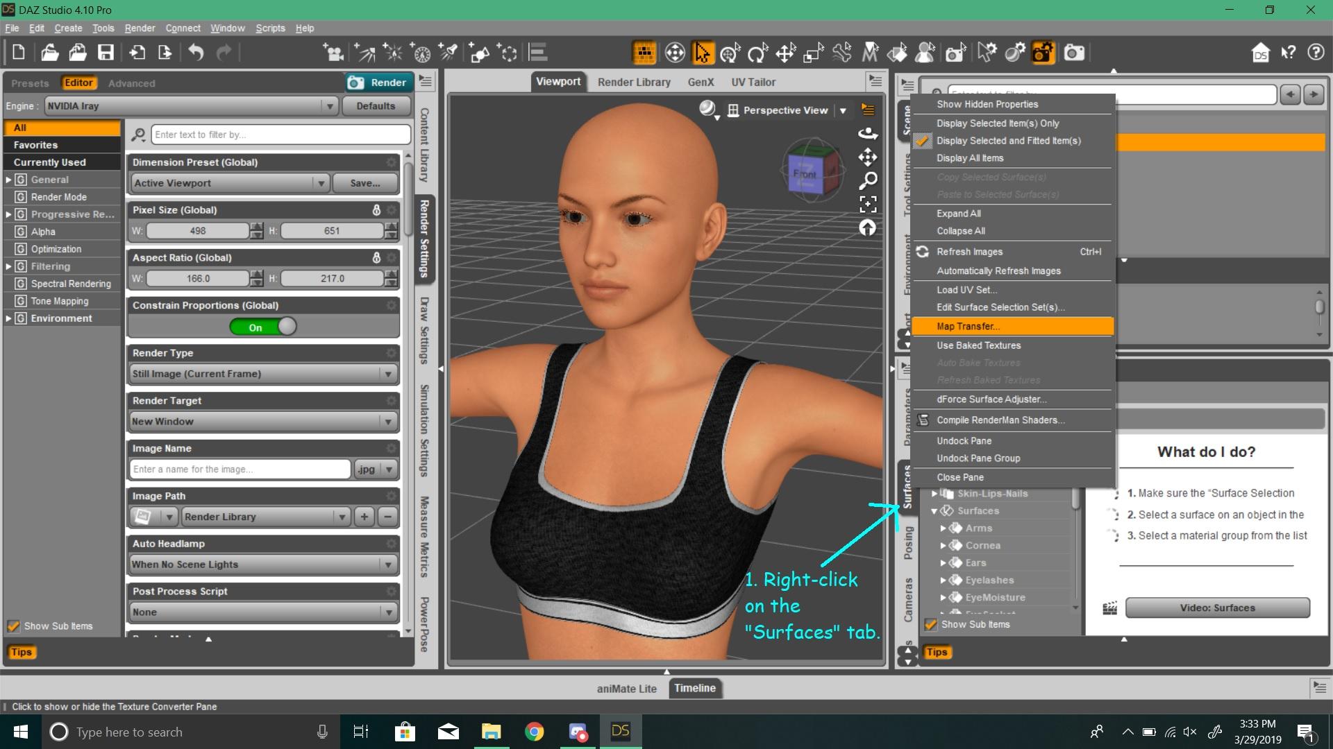Expand the Arms surface tree item
Viewport: 1333px width, 749px height.
tap(944, 528)
